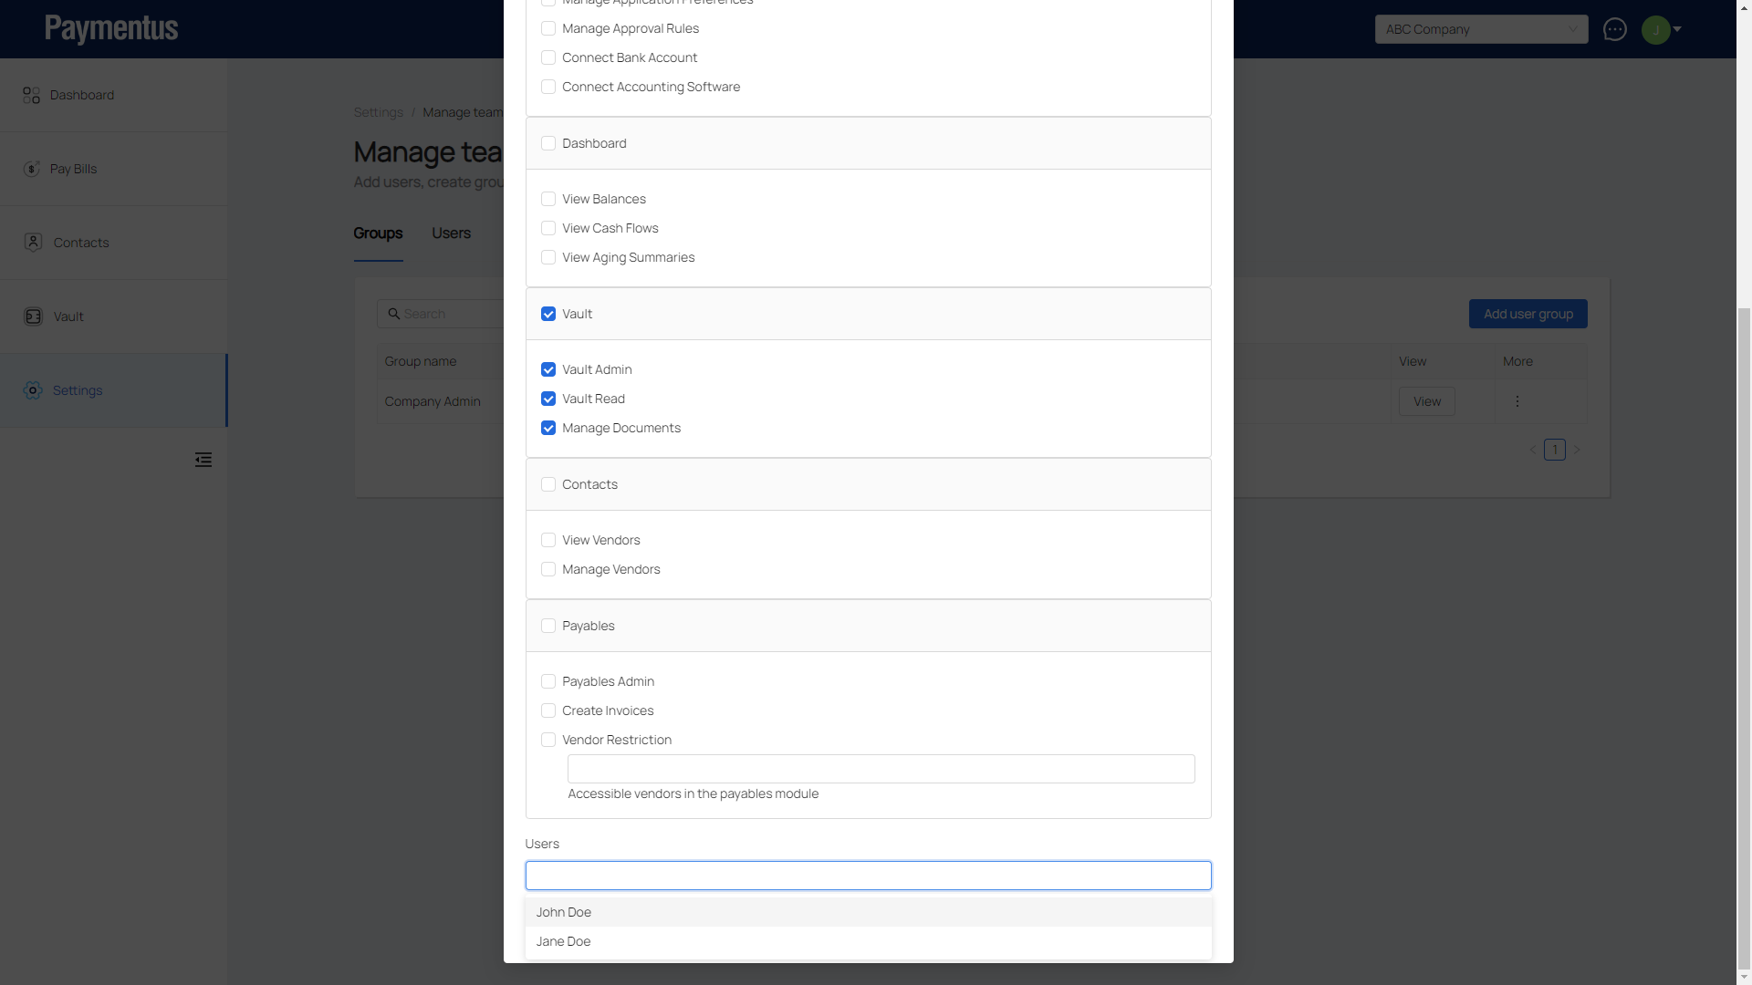Click the Pay Bills sidebar icon
1752x985 pixels.
(32, 169)
